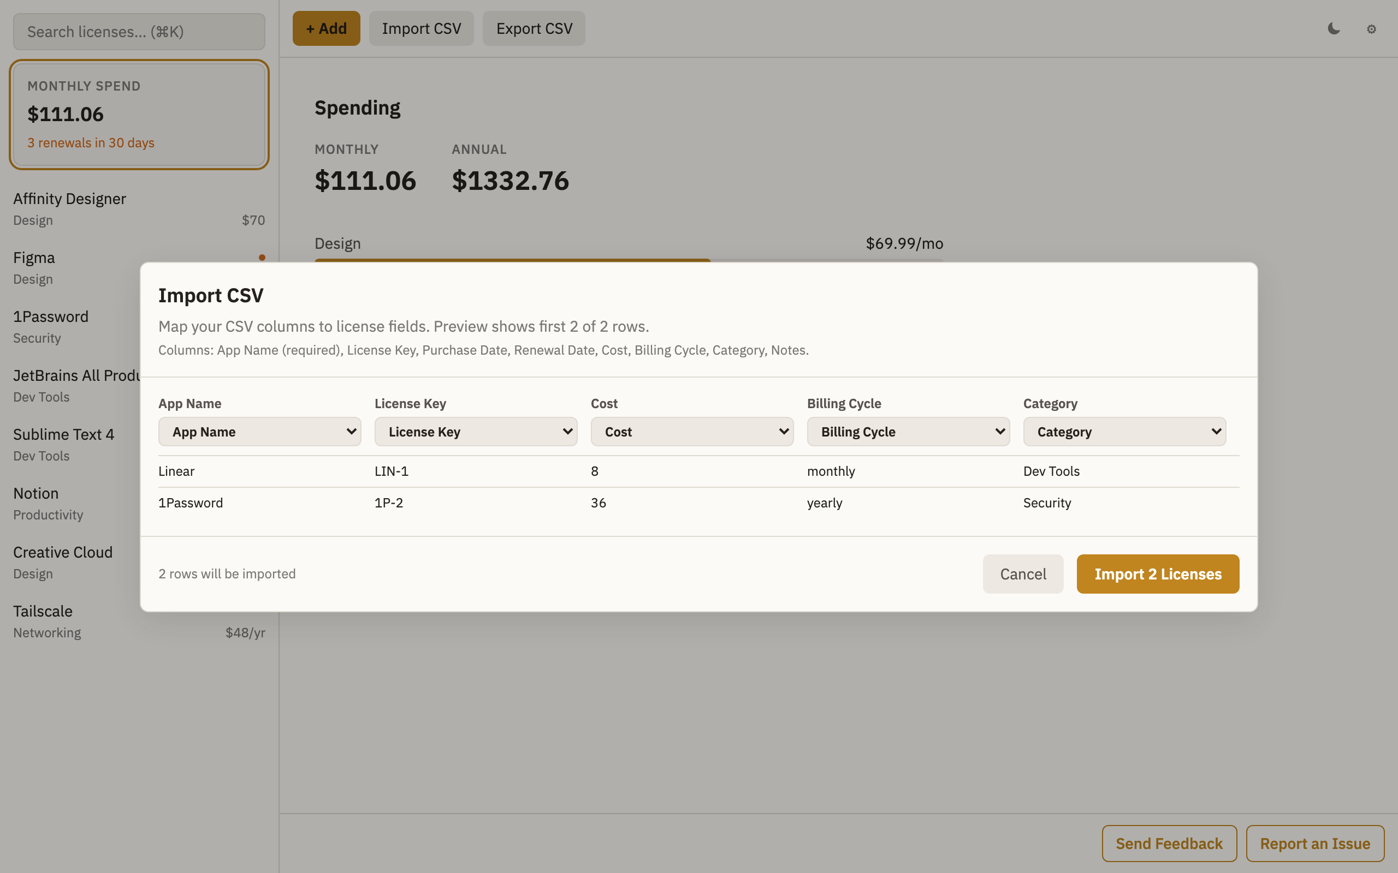This screenshot has height=873, width=1398.
Task: Click the Export CSV toolbar button
Action: pos(534,28)
